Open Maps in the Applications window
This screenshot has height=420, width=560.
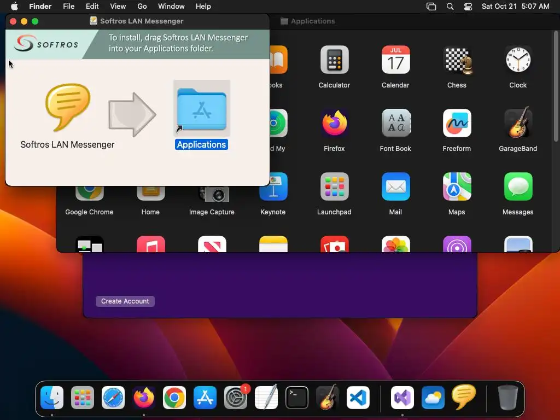click(457, 187)
